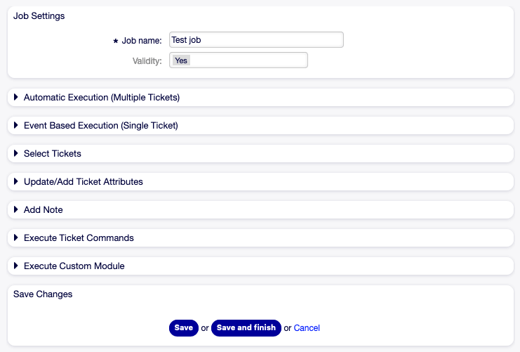Open the Validity dropdown field
Viewport: 520px width, 352px height.
tap(239, 60)
